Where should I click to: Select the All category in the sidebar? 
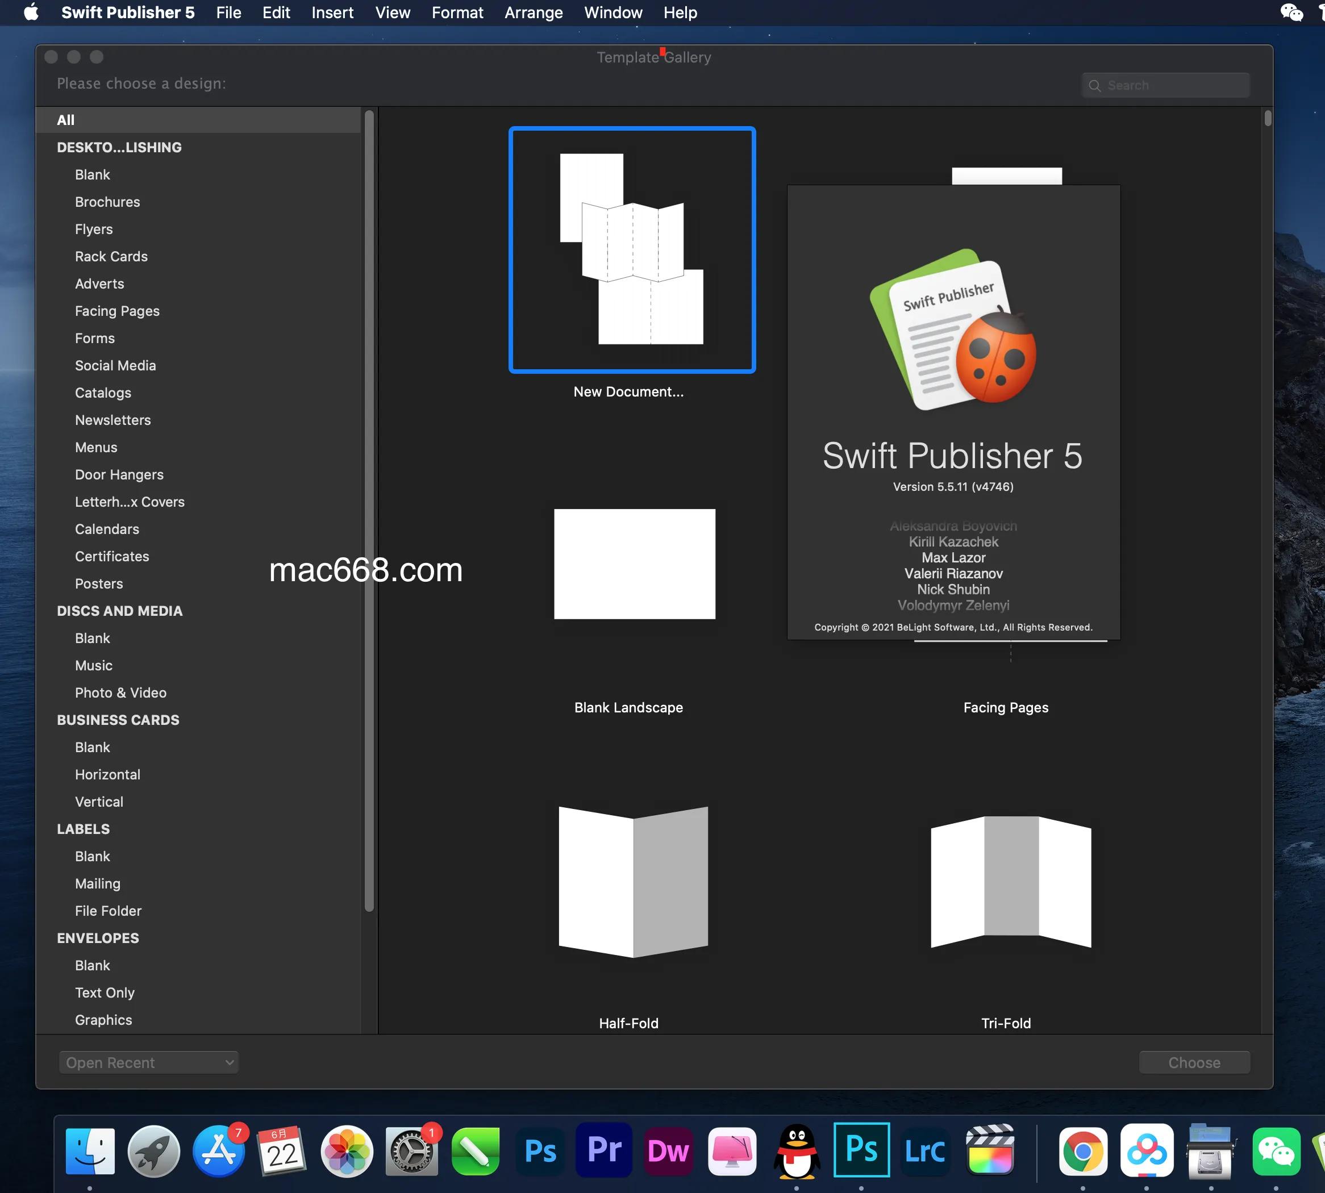[65, 120]
